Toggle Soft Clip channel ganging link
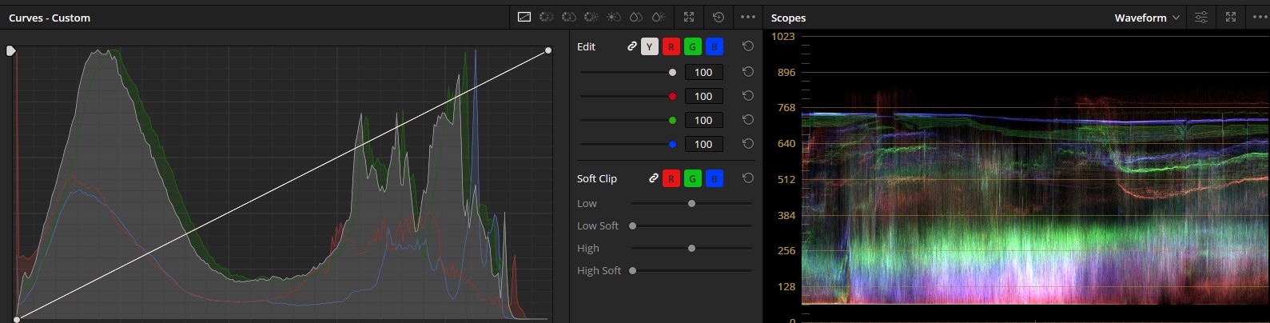Viewport: 1270px width, 323px height. click(654, 178)
